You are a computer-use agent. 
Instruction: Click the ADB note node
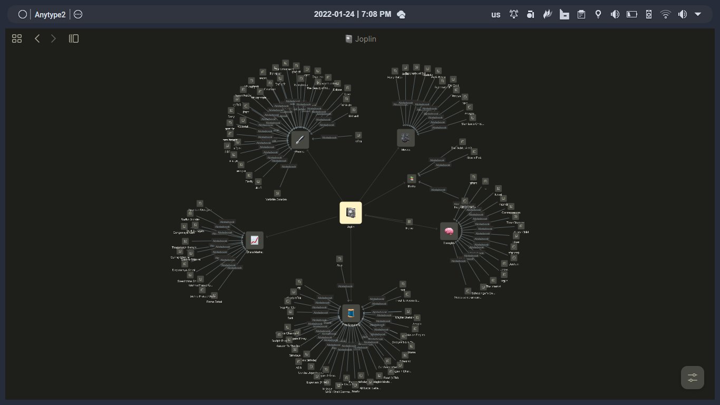[299, 361]
